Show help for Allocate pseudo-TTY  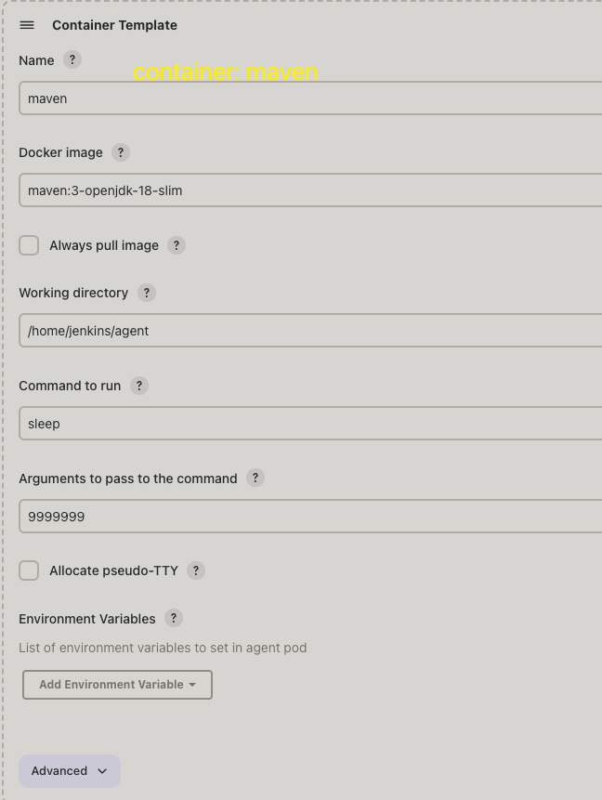point(196,570)
